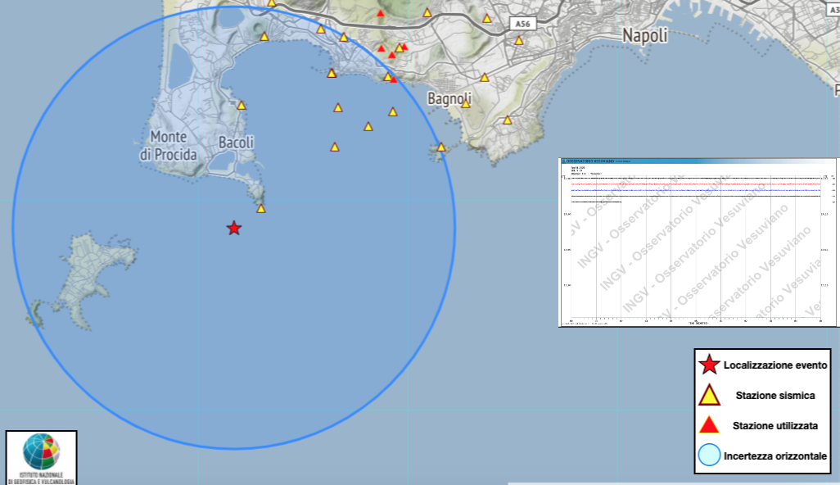Select the station triangle directly above the Bacoli label
Screen dimensions: 840x485
(x=242, y=105)
